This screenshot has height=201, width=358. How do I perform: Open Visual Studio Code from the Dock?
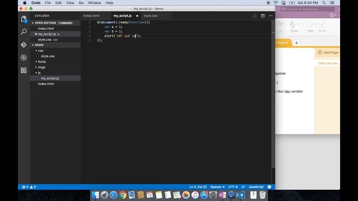(241, 195)
